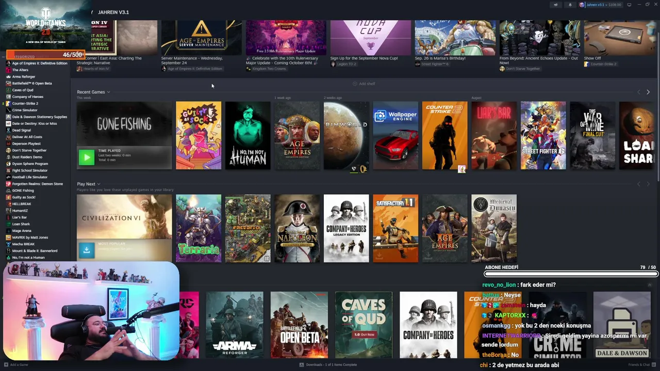Viewport: 660px width, 371px height.
Task: Click Add a Game at bottom left
Action: [16, 365]
